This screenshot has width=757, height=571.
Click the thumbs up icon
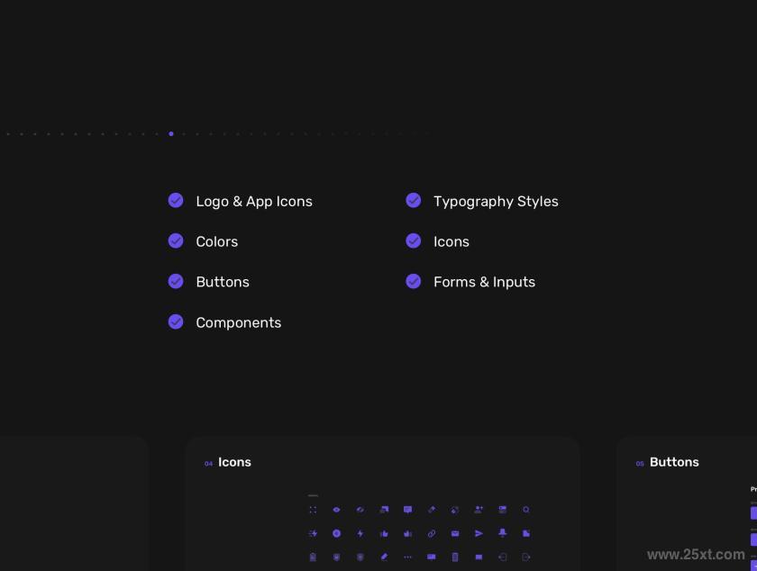[x=384, y=533]
